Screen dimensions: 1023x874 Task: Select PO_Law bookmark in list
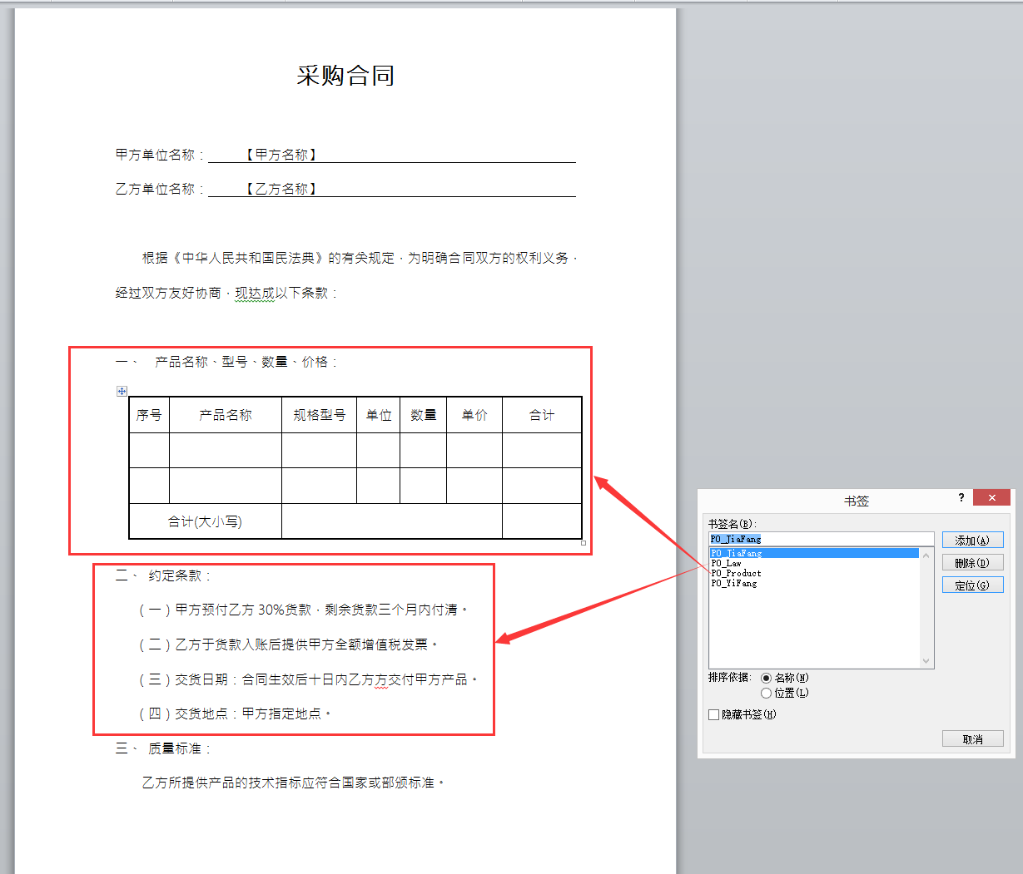(x=726, y=563)
